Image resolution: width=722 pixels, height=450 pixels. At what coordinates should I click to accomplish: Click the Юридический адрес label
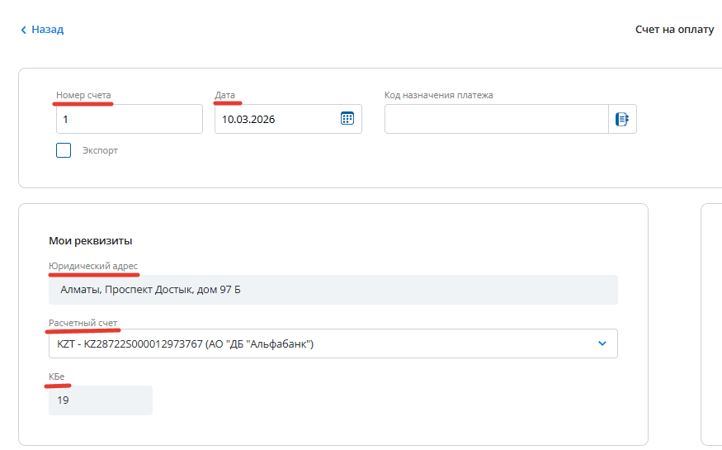tap(93, 267)
